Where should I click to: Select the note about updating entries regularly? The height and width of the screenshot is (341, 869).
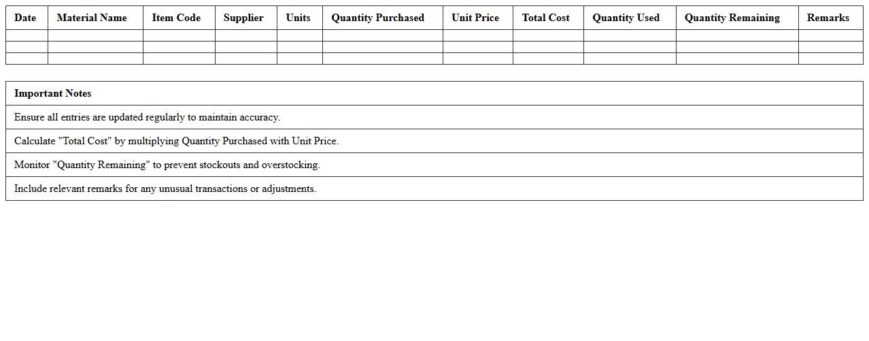[x=147, y=117]
